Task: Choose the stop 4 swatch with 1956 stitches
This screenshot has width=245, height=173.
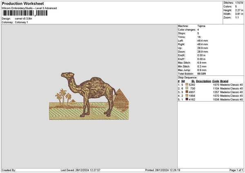Action: (x=187, y=95)
